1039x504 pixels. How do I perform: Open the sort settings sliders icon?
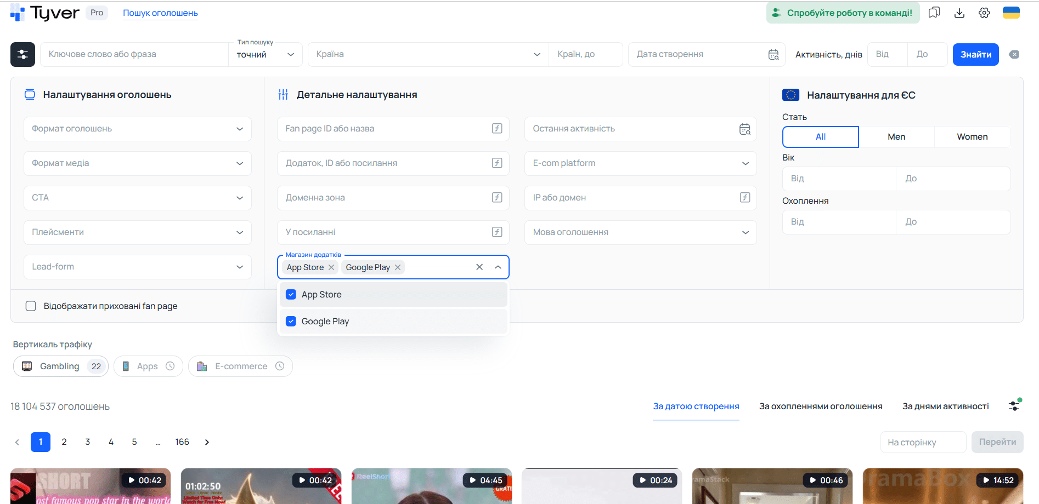tap(1015, 405)
